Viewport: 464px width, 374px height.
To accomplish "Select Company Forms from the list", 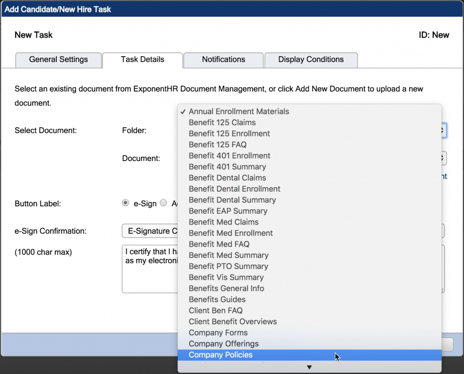I will pyautogui.click(x=218, y=332).
